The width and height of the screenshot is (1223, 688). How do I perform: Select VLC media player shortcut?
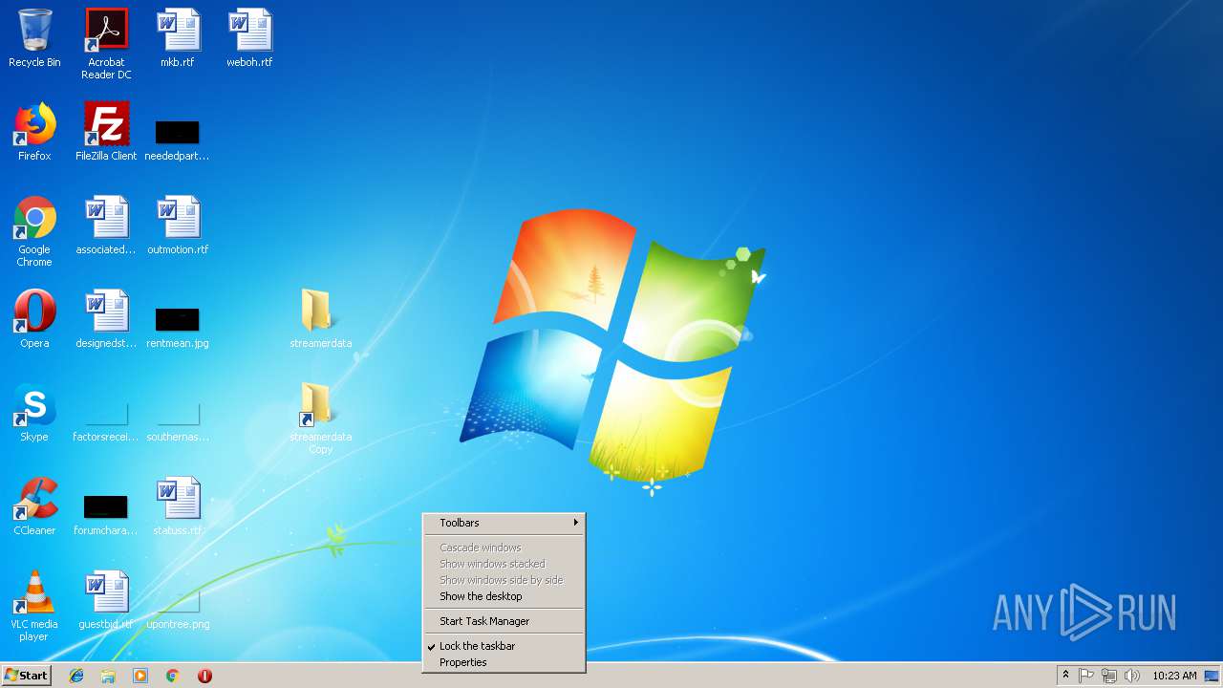(34, 606)
